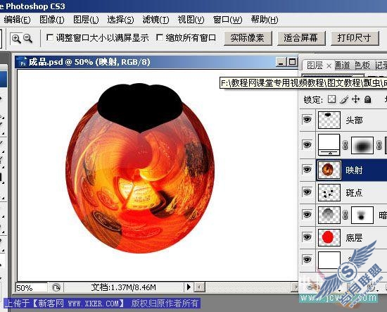
Task: Enable 缩放所有窗口 checkbox
Action: [x=160, y=38]
